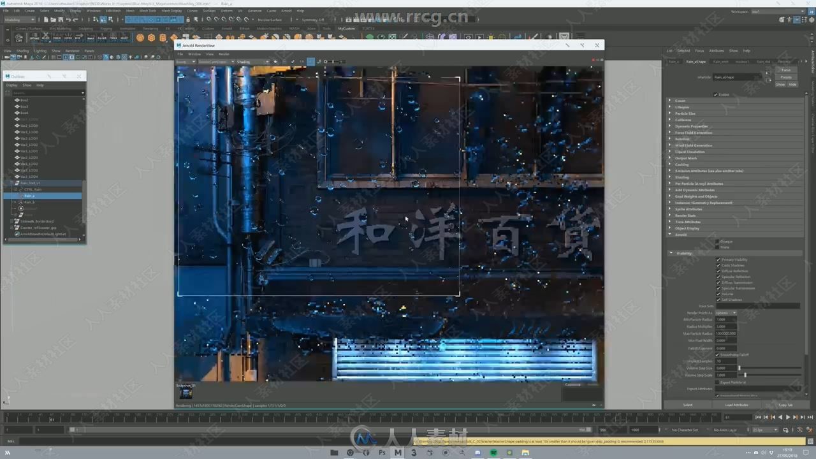Go to the start of the playback range
This screenshot has height=459, width=816.
click(x=757, y=417)
